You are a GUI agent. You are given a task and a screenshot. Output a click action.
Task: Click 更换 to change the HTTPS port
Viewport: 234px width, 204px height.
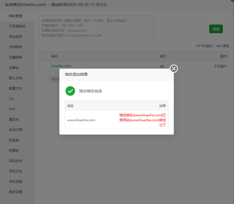coord(226,46)
